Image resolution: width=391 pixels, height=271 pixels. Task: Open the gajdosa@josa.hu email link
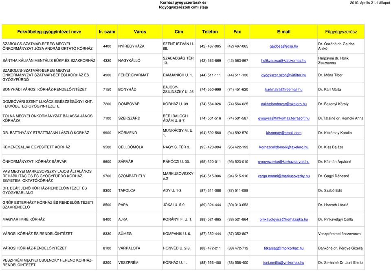[283, 46]
